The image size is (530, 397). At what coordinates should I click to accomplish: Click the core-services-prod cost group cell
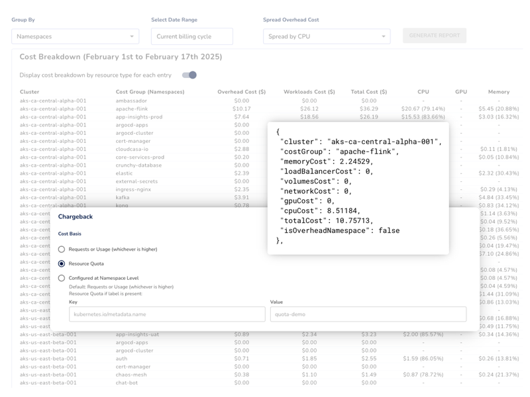pos(140,157)
